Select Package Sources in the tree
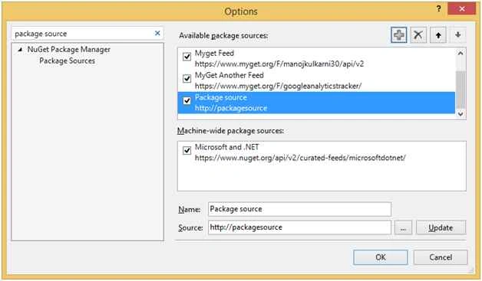Image resolution: width=482 pixels, height=281 pixels. click(67, 60)
